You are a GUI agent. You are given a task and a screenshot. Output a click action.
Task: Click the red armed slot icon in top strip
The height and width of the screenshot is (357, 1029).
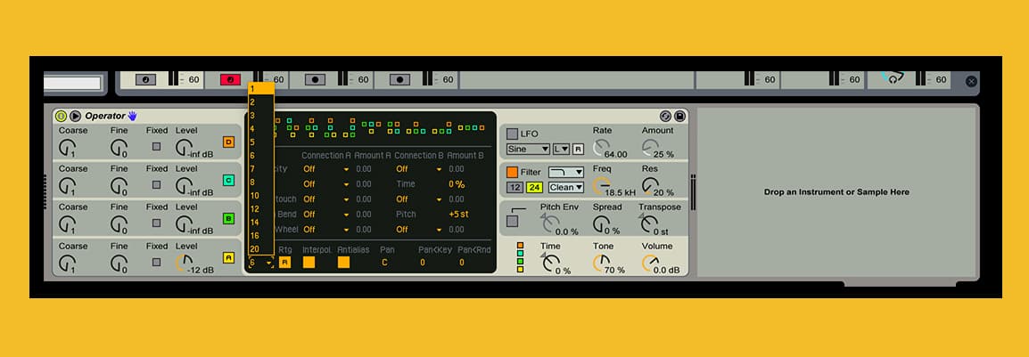[230, 79]
